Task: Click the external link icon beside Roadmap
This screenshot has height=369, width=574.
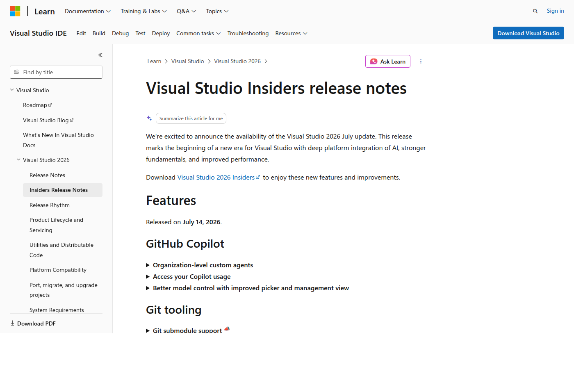Action: pyautogui.click(x=50, y=105)
